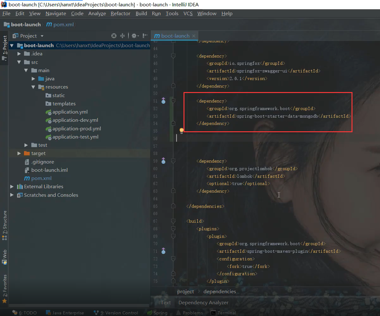This screenshot has height=316, width=380.
Task: Fold the lombok dependency block at line 59
Action: click(173, 161)
